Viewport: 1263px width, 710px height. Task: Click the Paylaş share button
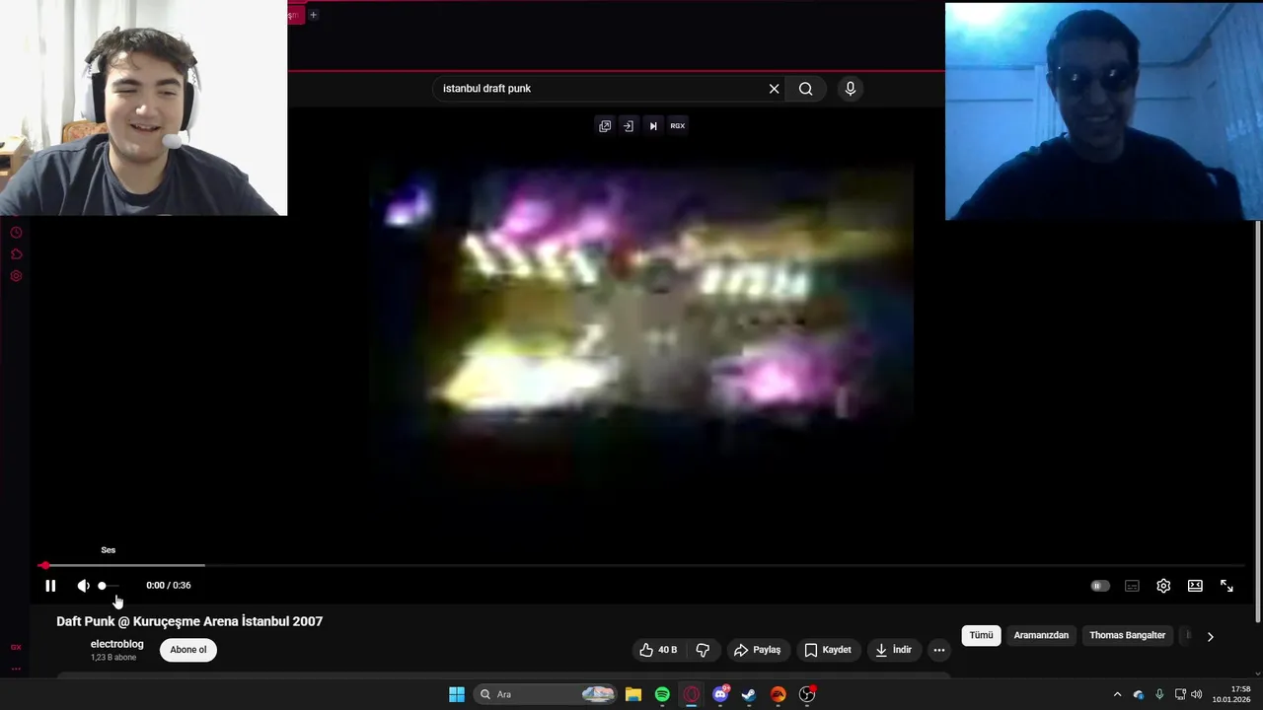click(x=758, y=650)
